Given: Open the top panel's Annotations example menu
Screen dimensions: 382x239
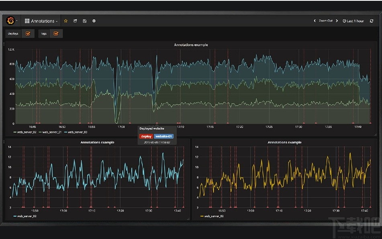Looking at the screenshot, I should click(x=190, y=45).
